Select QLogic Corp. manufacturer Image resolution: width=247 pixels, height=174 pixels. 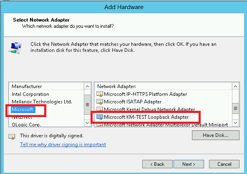(x=26, y=125)
